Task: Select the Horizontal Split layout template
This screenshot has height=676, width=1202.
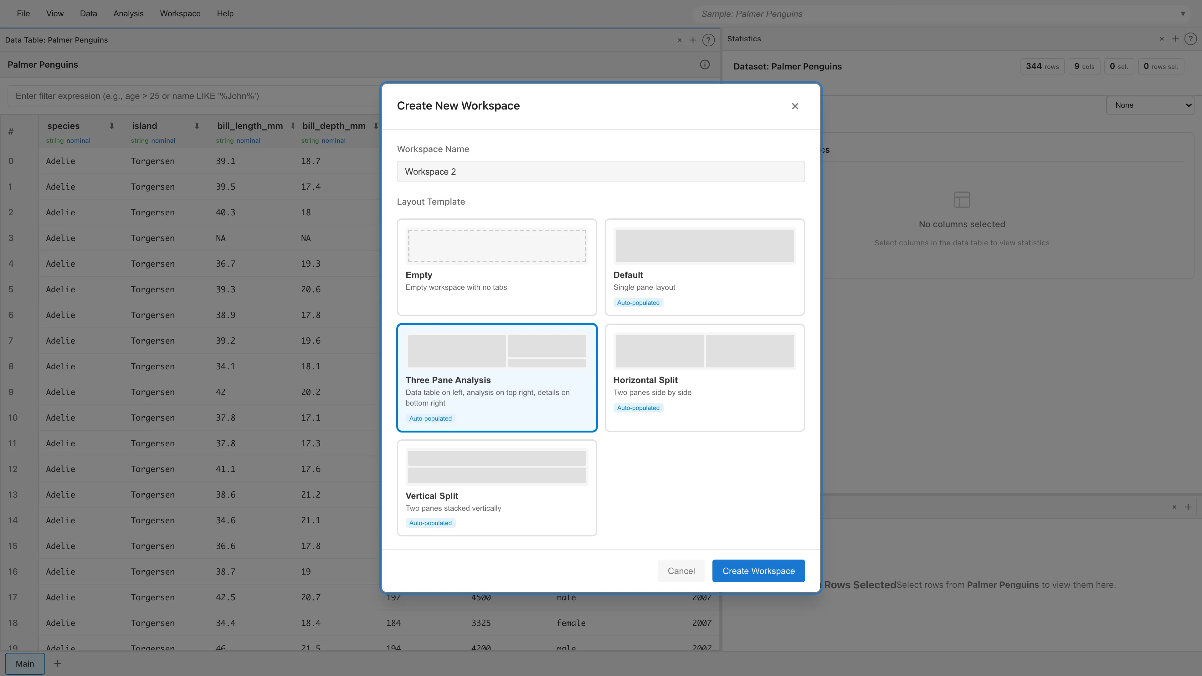Action: point(704,377)
